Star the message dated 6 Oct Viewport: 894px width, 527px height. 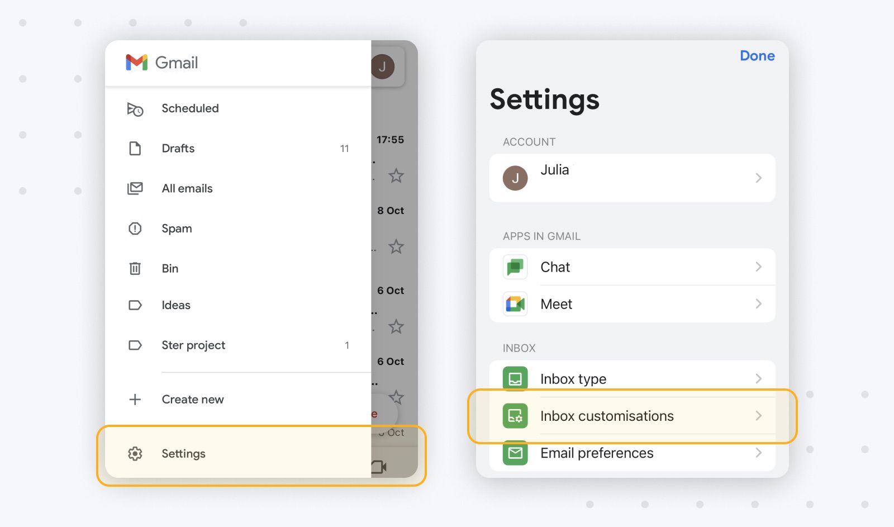396,327
